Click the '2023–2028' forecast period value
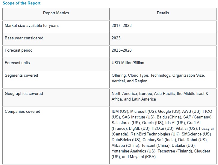Image resolution: width=218 pixels, height=165 pixels. pos(122,50)
